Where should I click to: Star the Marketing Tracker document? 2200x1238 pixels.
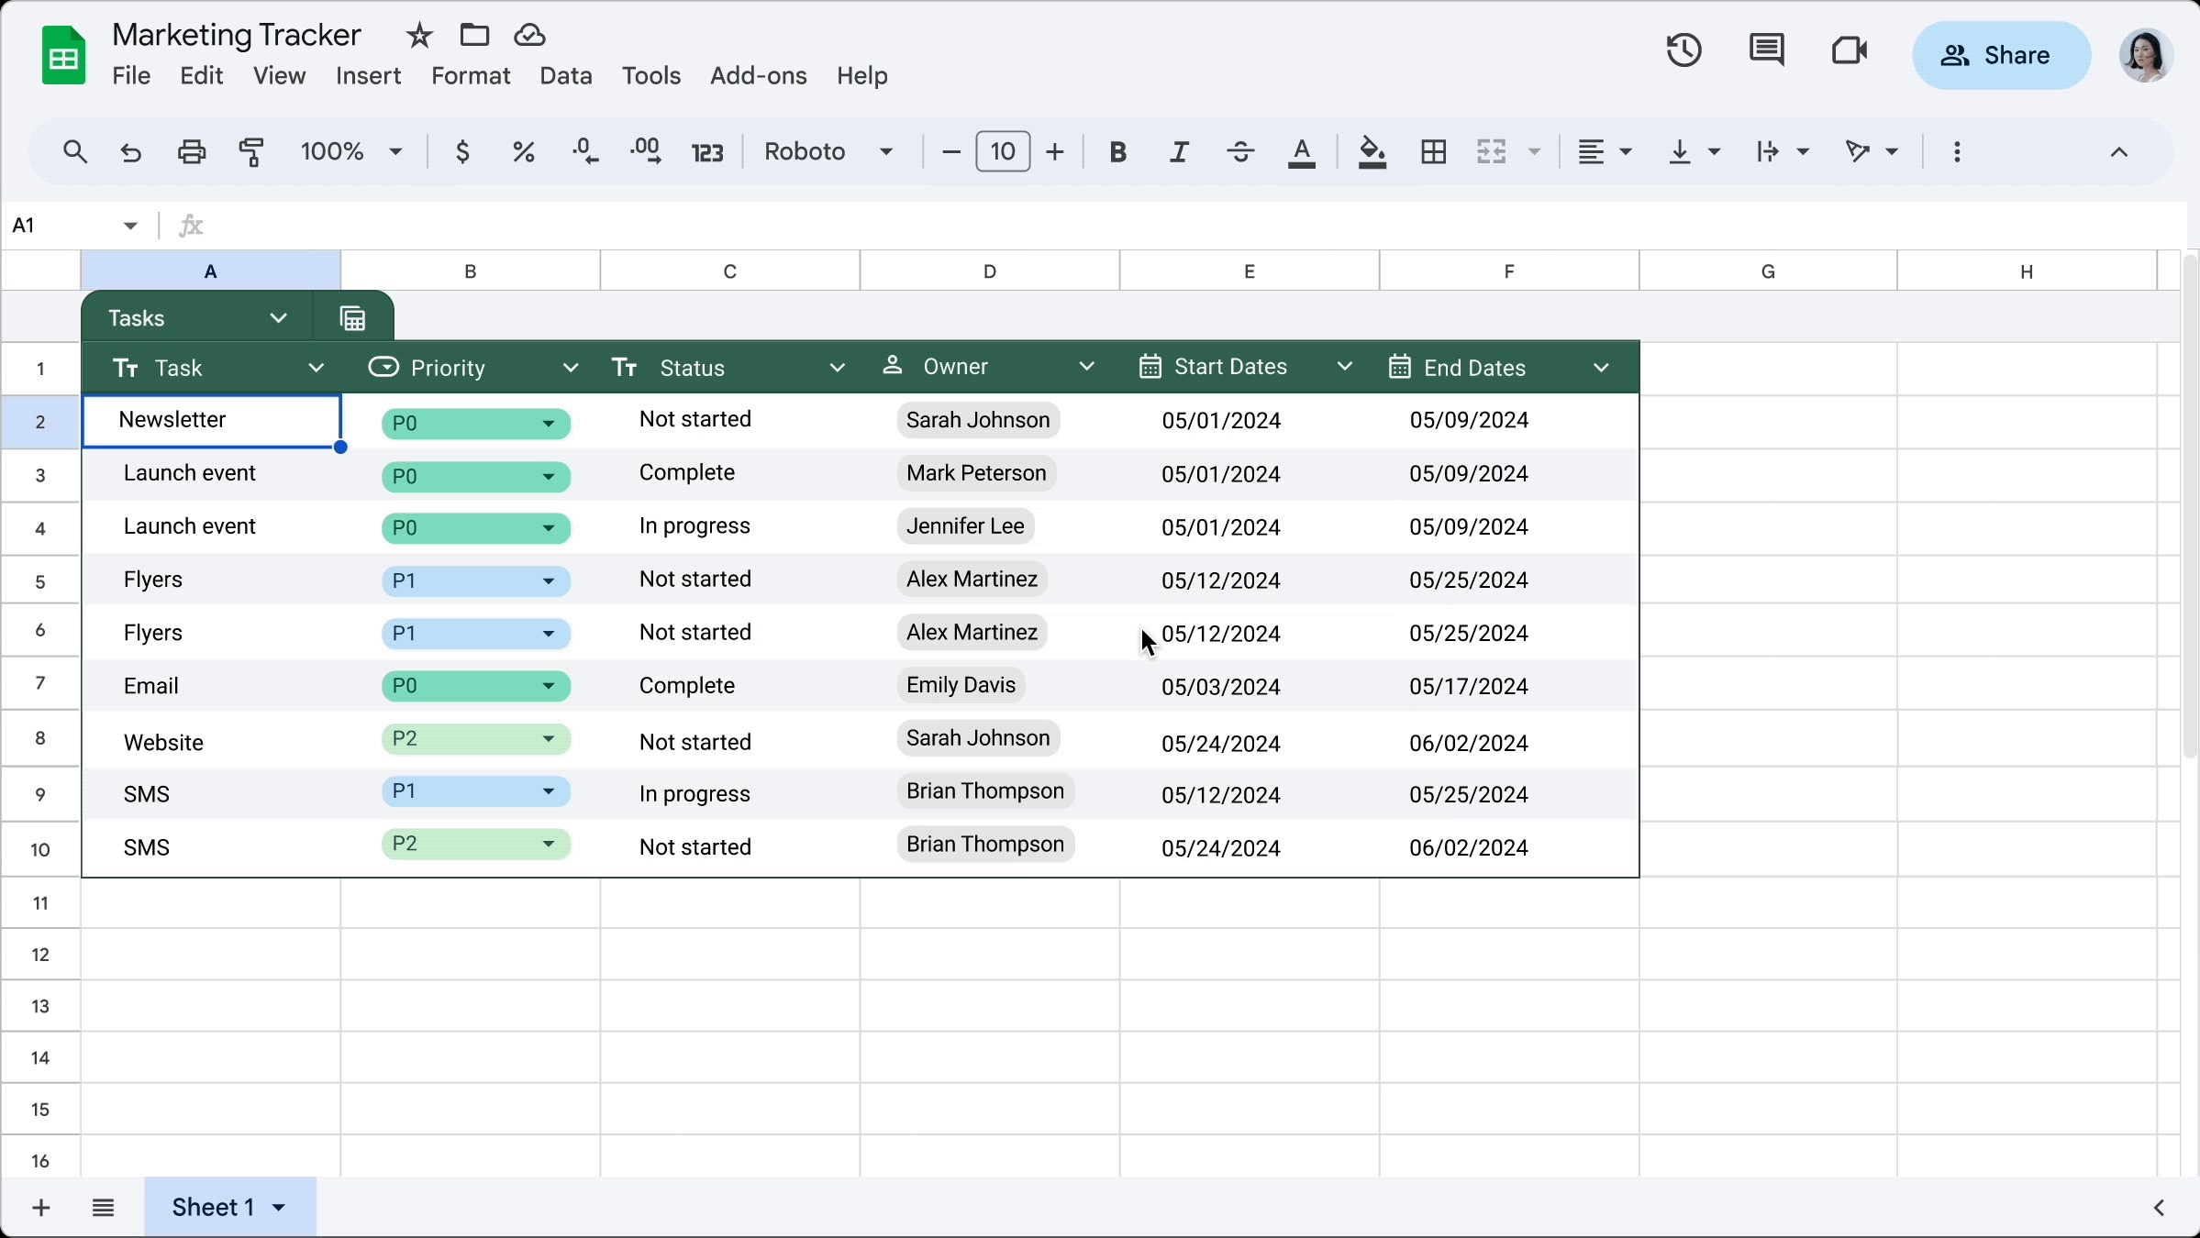tap(419, 36)
